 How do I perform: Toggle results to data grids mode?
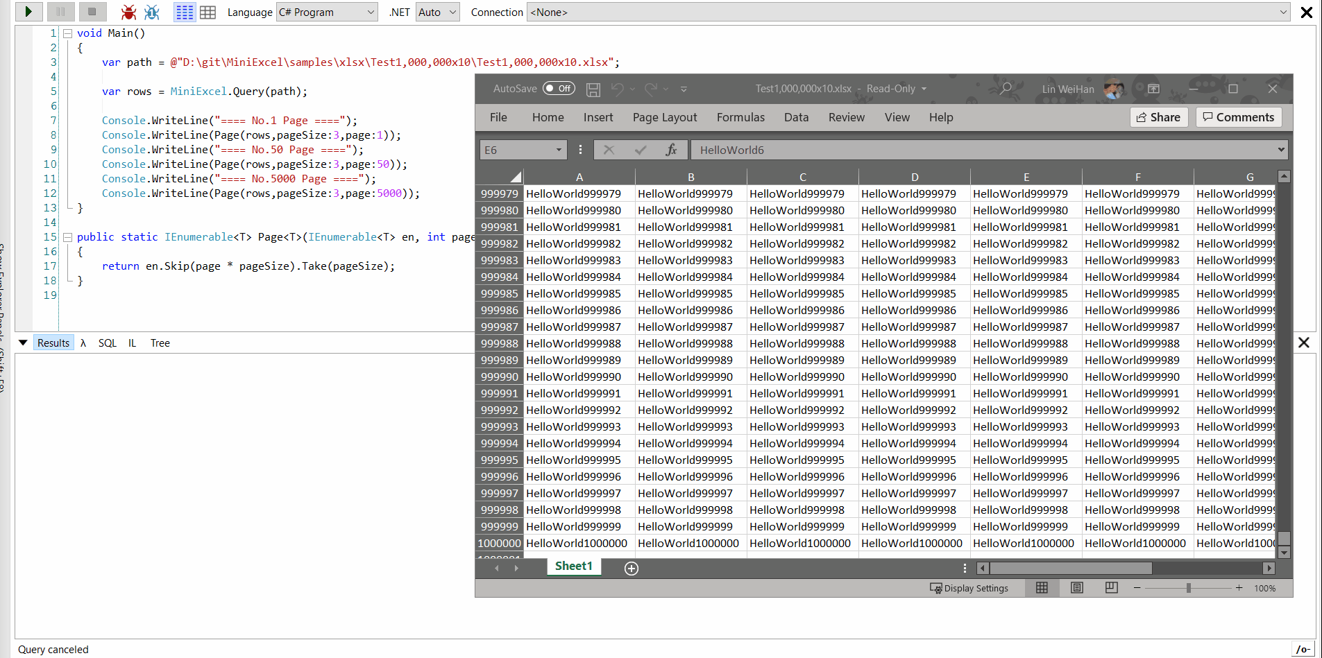[207, 12]
